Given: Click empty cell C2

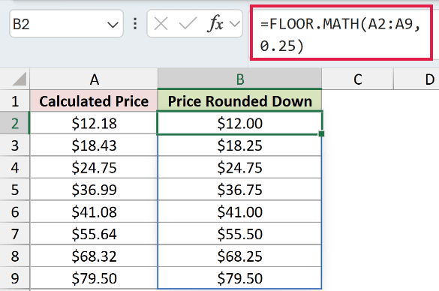Looking at the screenshot, I should click(x=357, y=123).
